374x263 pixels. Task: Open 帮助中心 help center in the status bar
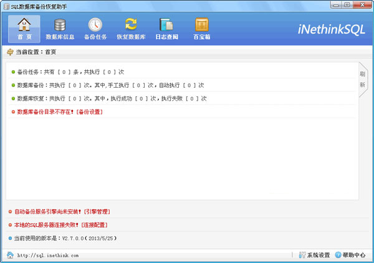point(352,256)
